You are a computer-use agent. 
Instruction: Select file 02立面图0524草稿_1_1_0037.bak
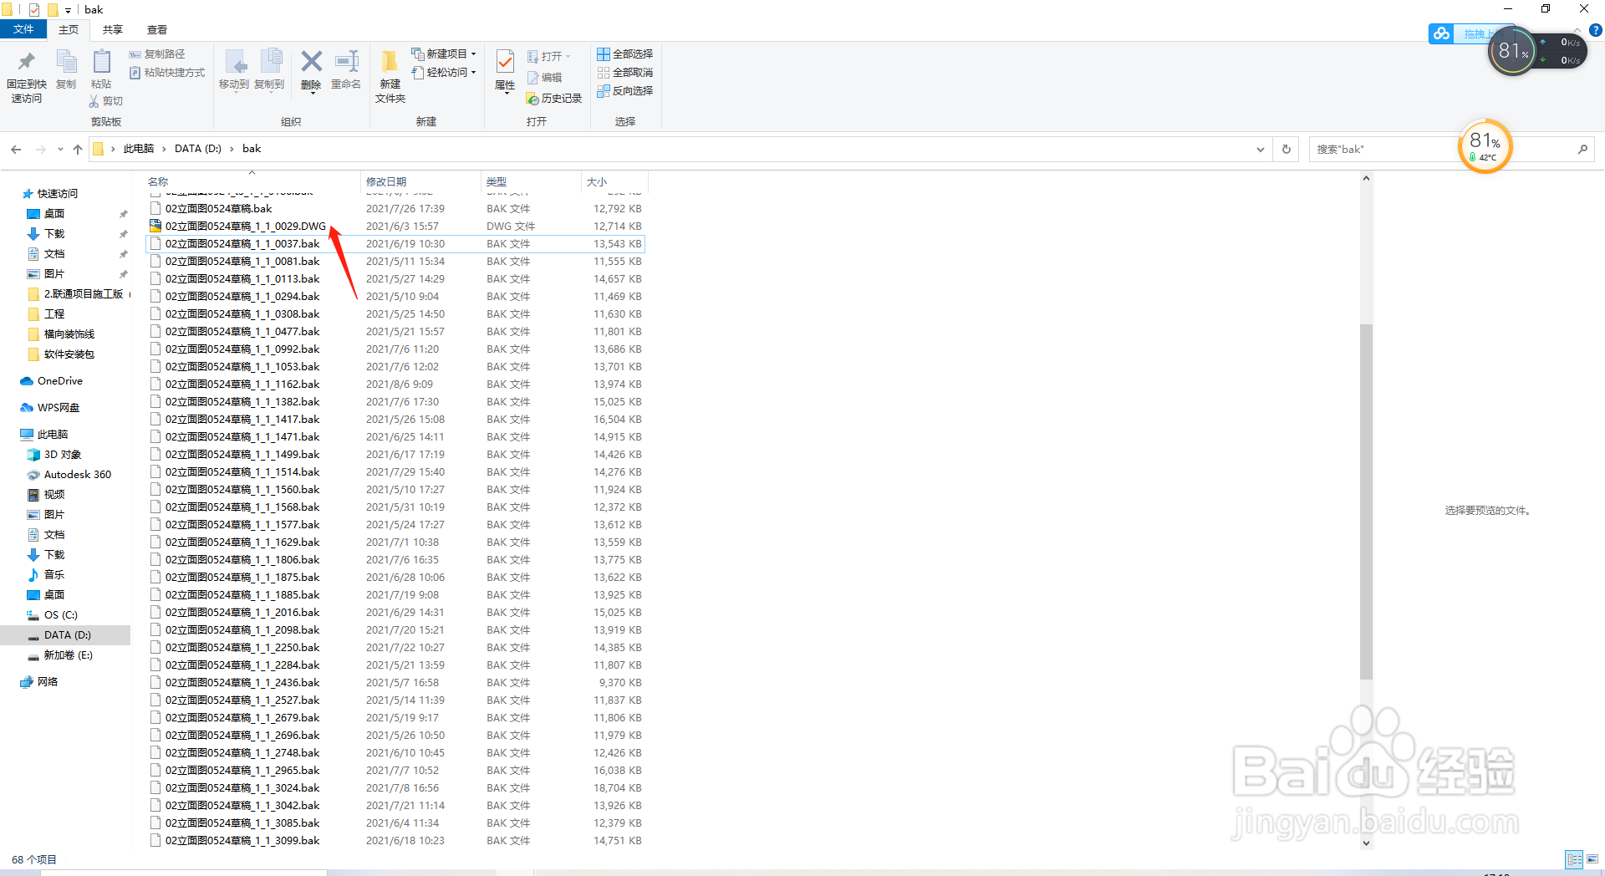click(x=242, y=244)
